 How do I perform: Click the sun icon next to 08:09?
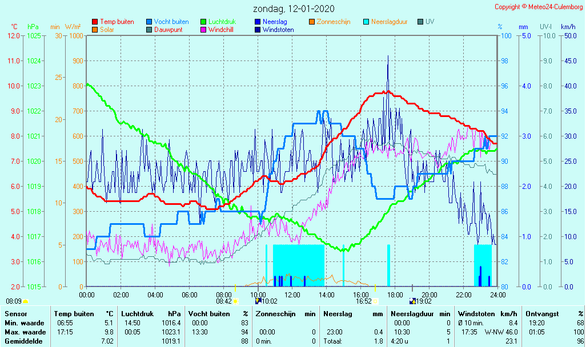tap(25, 301)
